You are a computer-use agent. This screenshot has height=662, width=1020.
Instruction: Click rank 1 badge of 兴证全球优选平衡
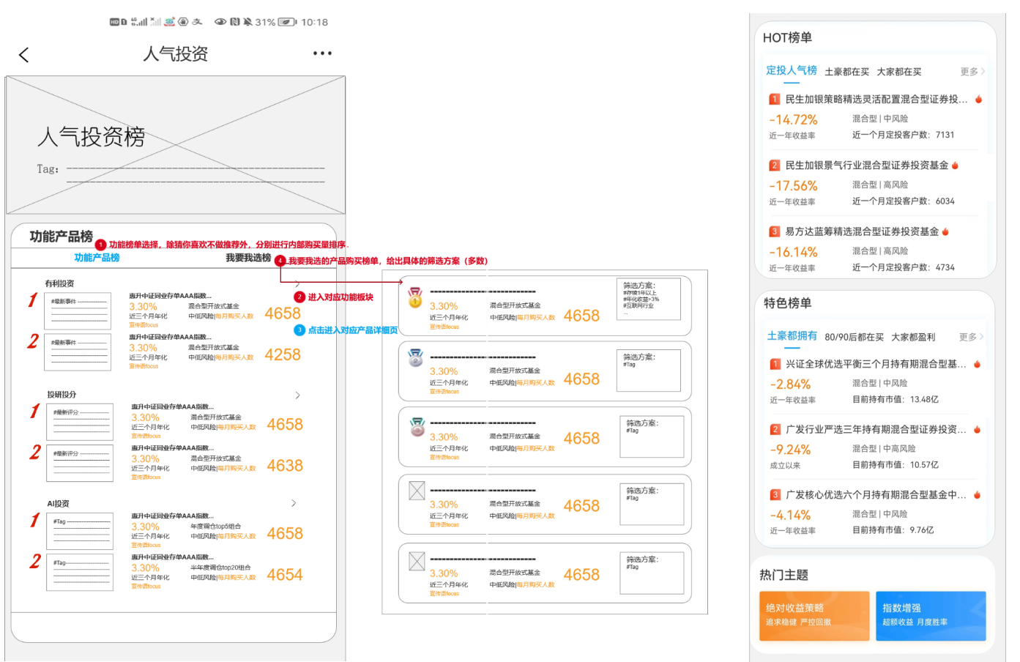775,364
